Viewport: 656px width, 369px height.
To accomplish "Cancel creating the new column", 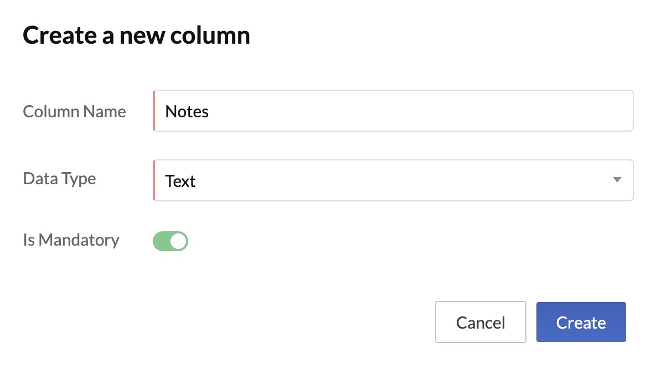I will point(481,322).
